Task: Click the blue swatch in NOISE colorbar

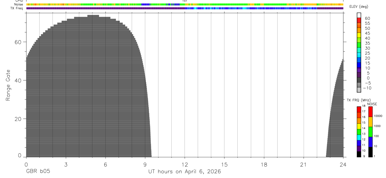Action: [x=370, y=142]
